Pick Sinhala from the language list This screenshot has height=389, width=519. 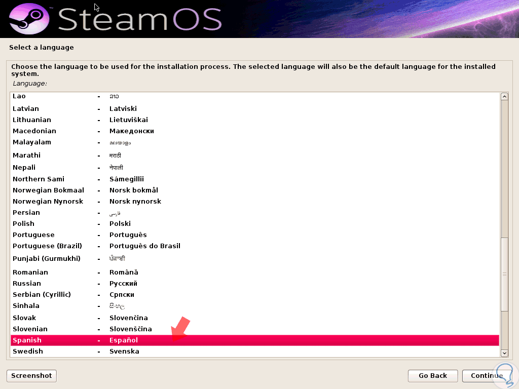(254, 306)
